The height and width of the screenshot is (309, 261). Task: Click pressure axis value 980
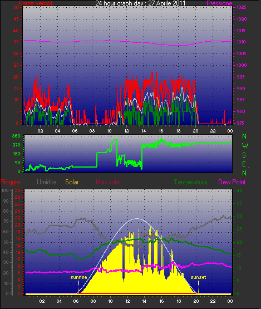[241, 111]
